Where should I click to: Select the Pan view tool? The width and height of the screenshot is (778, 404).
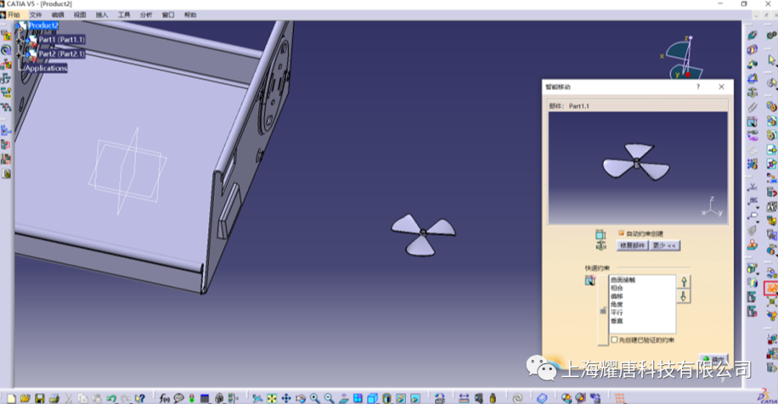286,398
